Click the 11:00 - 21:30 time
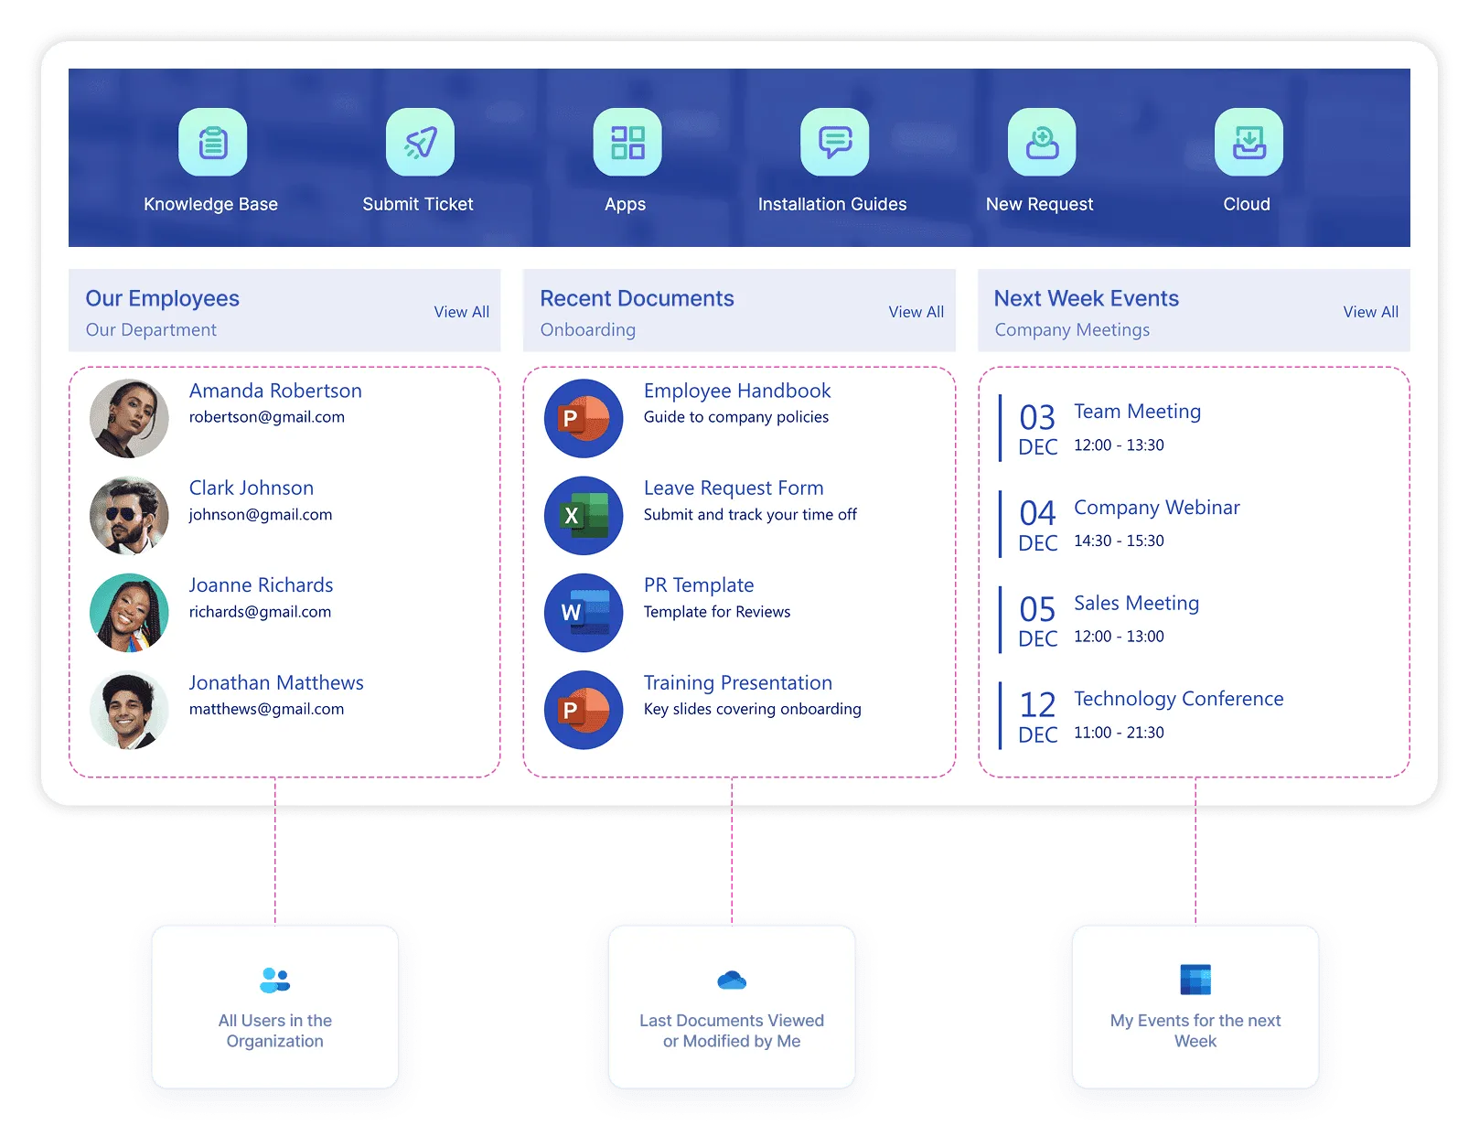1479x1136 pixels. [1119, 733]
